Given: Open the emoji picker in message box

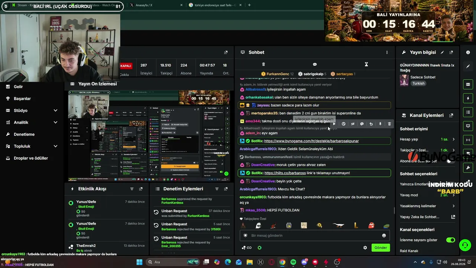Looking at the screenshot, I should point(384,235).
